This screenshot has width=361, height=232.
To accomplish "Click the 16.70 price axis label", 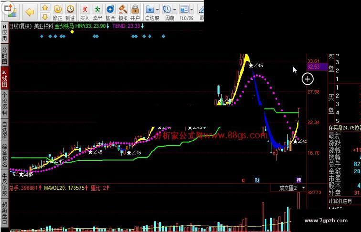I will tap(313, 153).
